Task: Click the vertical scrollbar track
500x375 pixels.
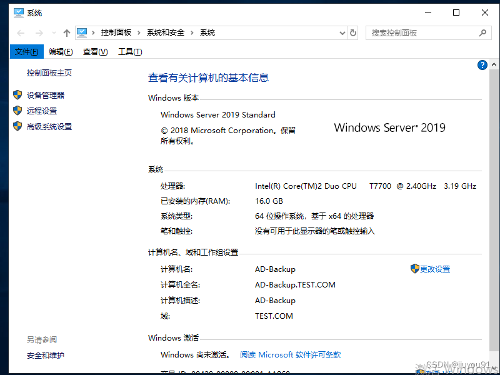Action: click(x=494, y=211)
